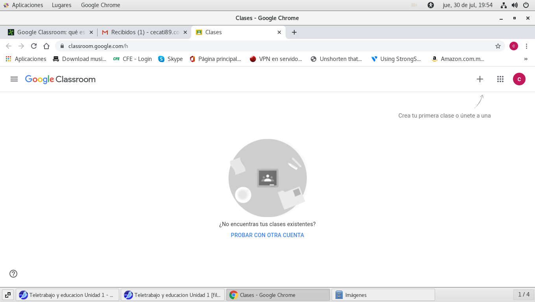The width and height of the screenshot is (535, 302).
Task: Open the system volume control
Action: pos(515,5)
